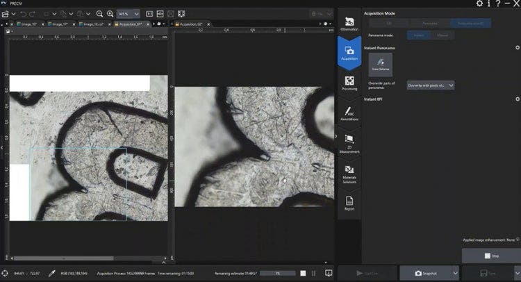
Task: Open the Snapshot button dropdown arrow
Action: click(456, 274)
